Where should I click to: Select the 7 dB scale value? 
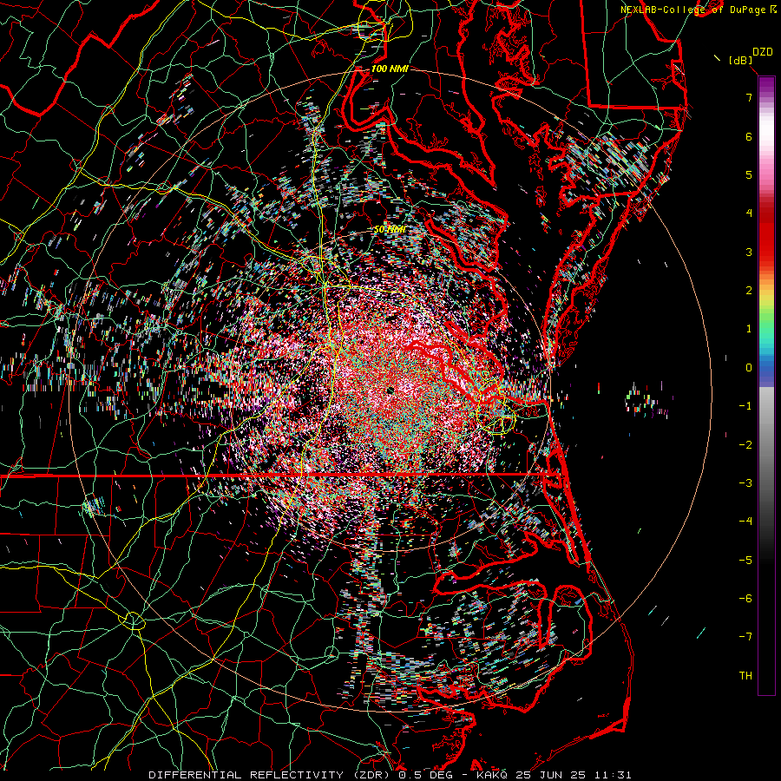click(x=749, y=97)
